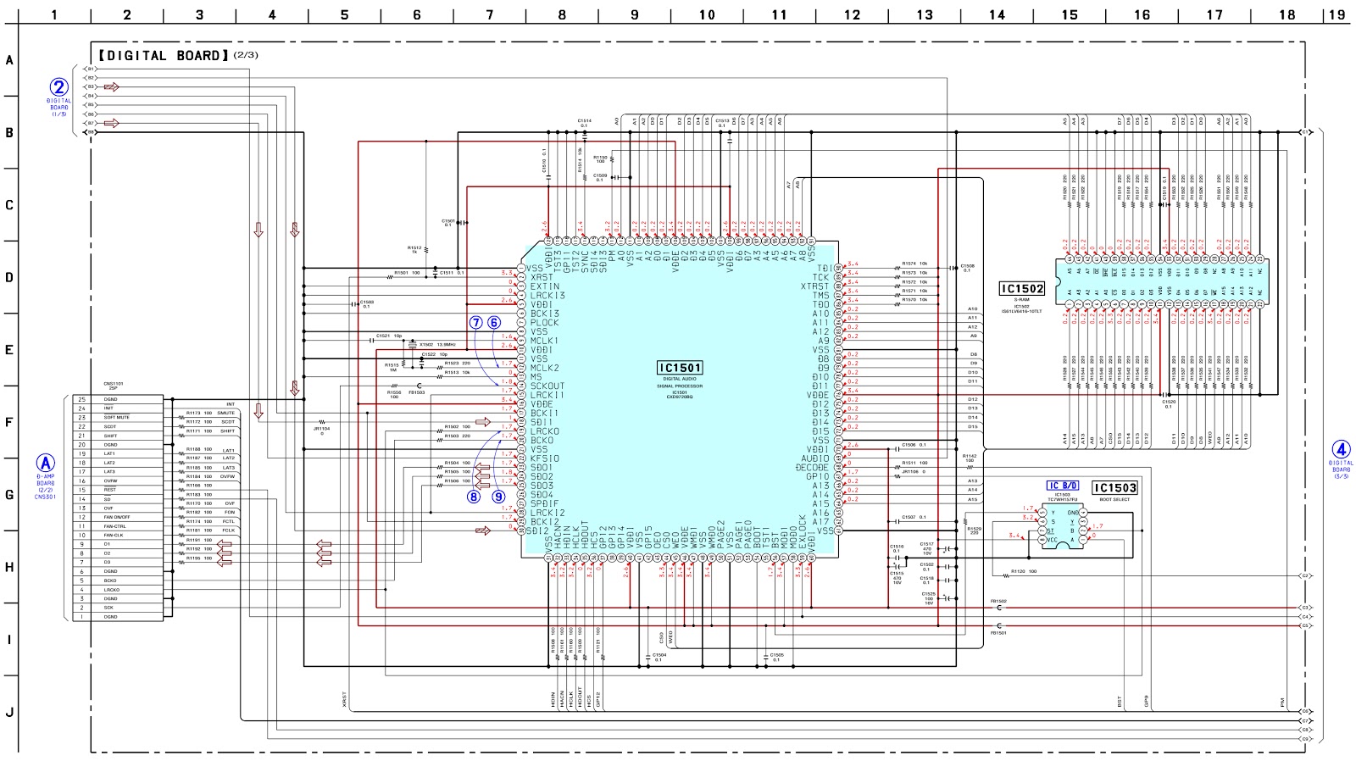
Task: Click the SCKOUT pin name on IC1501
Action: click(x=547, y=386)
